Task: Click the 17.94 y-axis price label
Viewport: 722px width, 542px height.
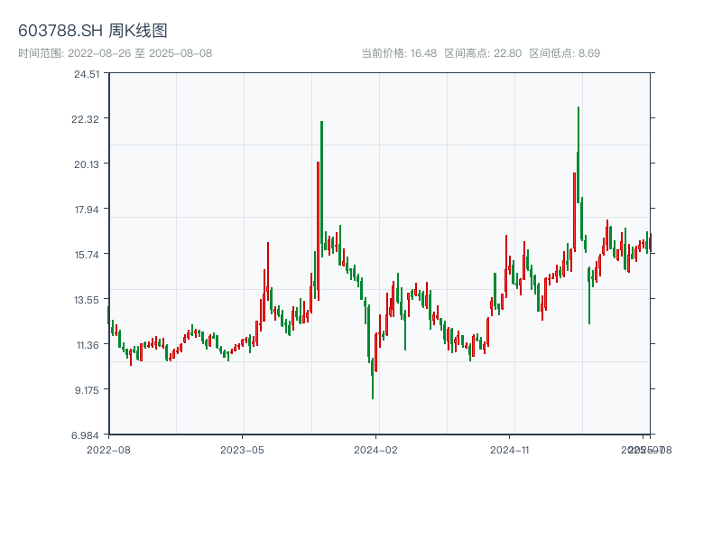Action: 87,210
